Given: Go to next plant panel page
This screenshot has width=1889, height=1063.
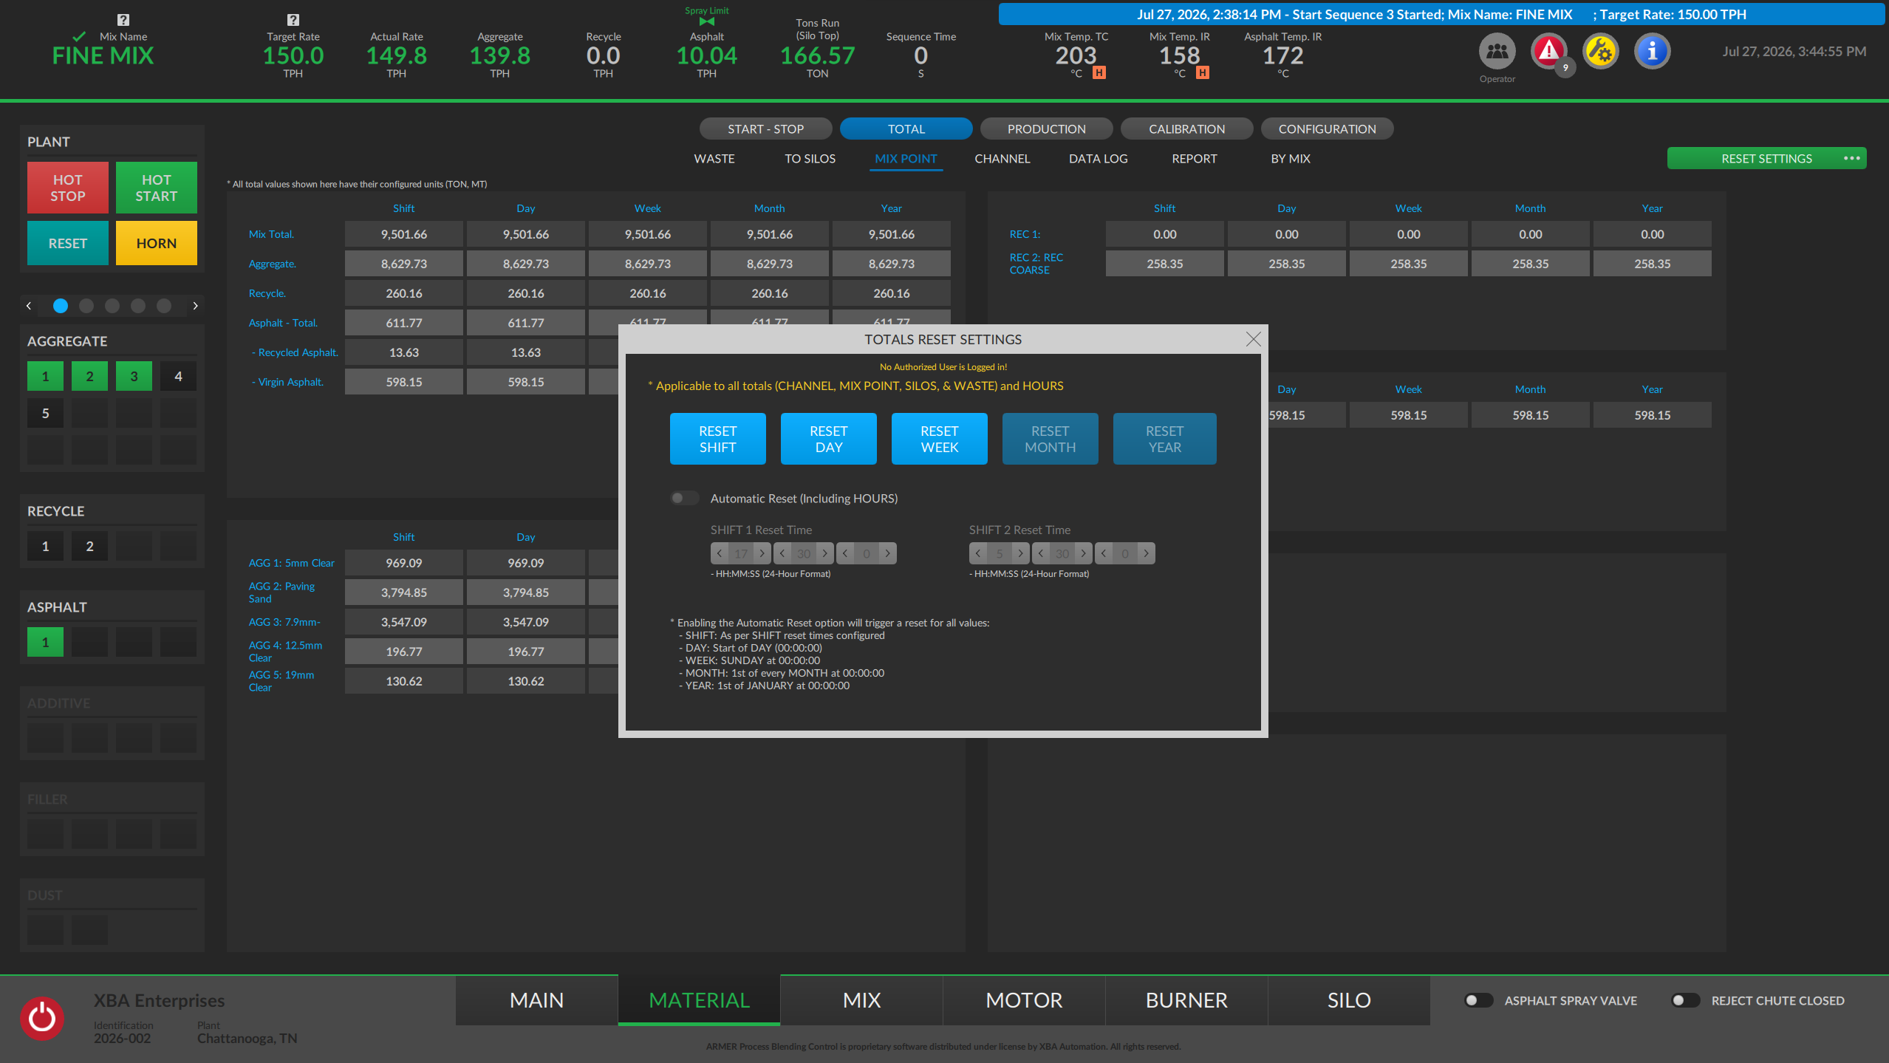Looking at the screenshot, I should (195, 306).
